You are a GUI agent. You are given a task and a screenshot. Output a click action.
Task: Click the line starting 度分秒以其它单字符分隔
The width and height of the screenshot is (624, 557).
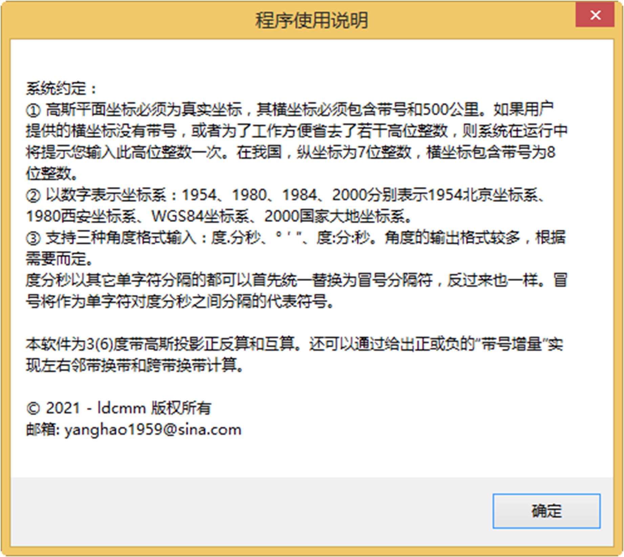296,280
